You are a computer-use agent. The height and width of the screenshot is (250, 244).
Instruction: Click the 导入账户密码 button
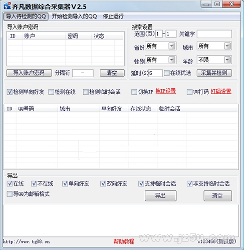pyautogui.click(x=29, y=73)
